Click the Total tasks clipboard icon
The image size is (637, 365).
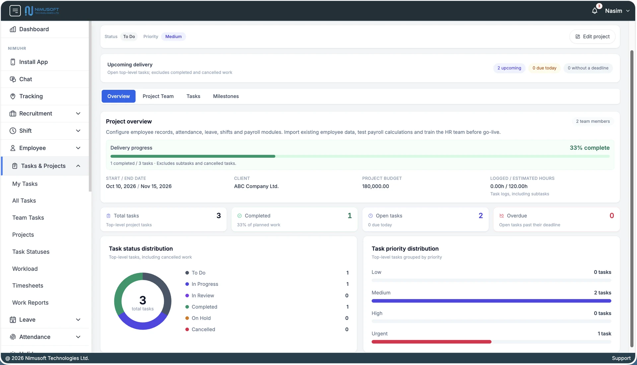[x=108, y=216]
